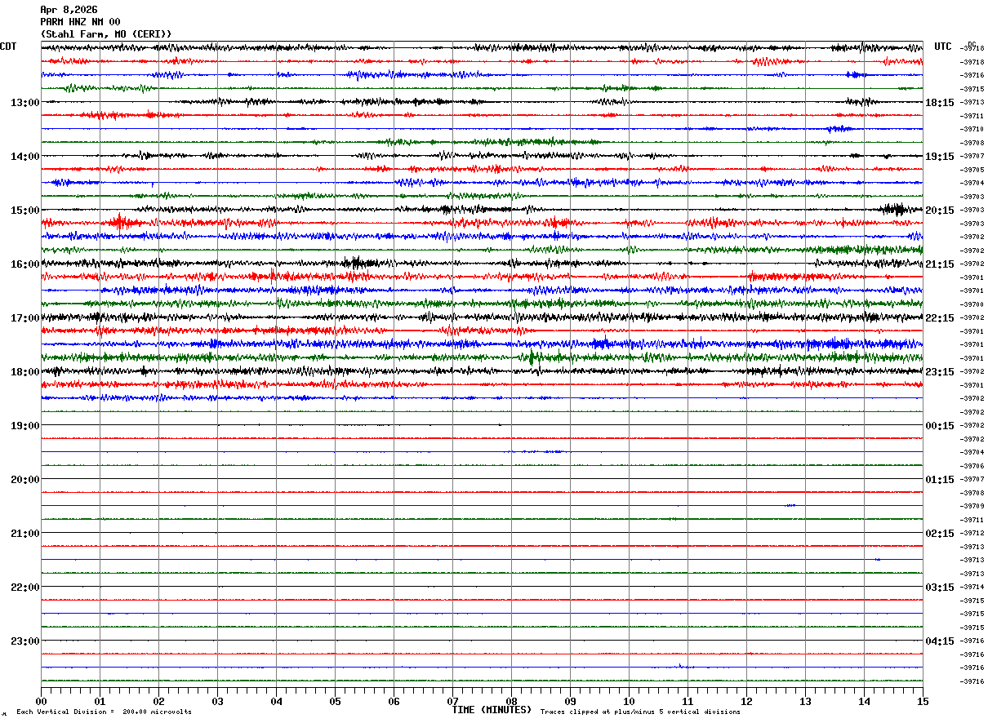Click the 04:15 UTC time label
988x723 pixels.
coord(940,641)
